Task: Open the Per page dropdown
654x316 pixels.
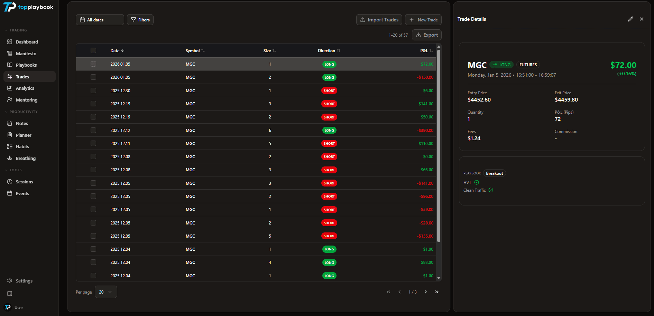Action: coord(106,292)
